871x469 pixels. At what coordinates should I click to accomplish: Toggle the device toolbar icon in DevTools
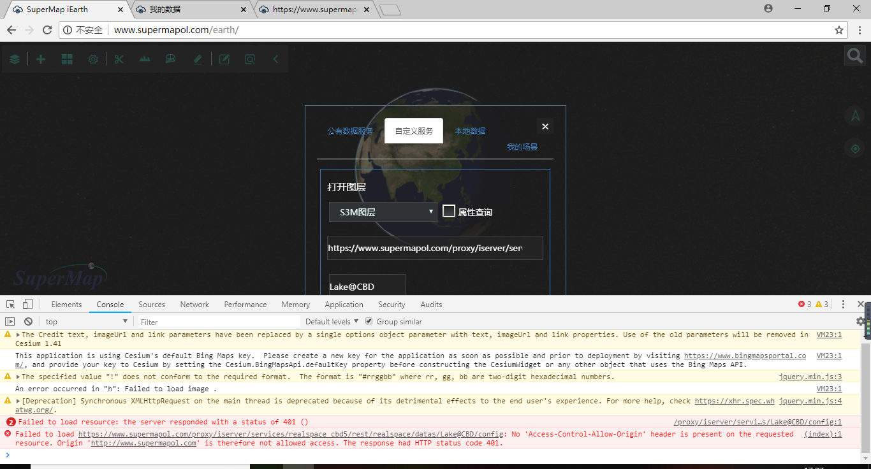(x=27, y=305)
